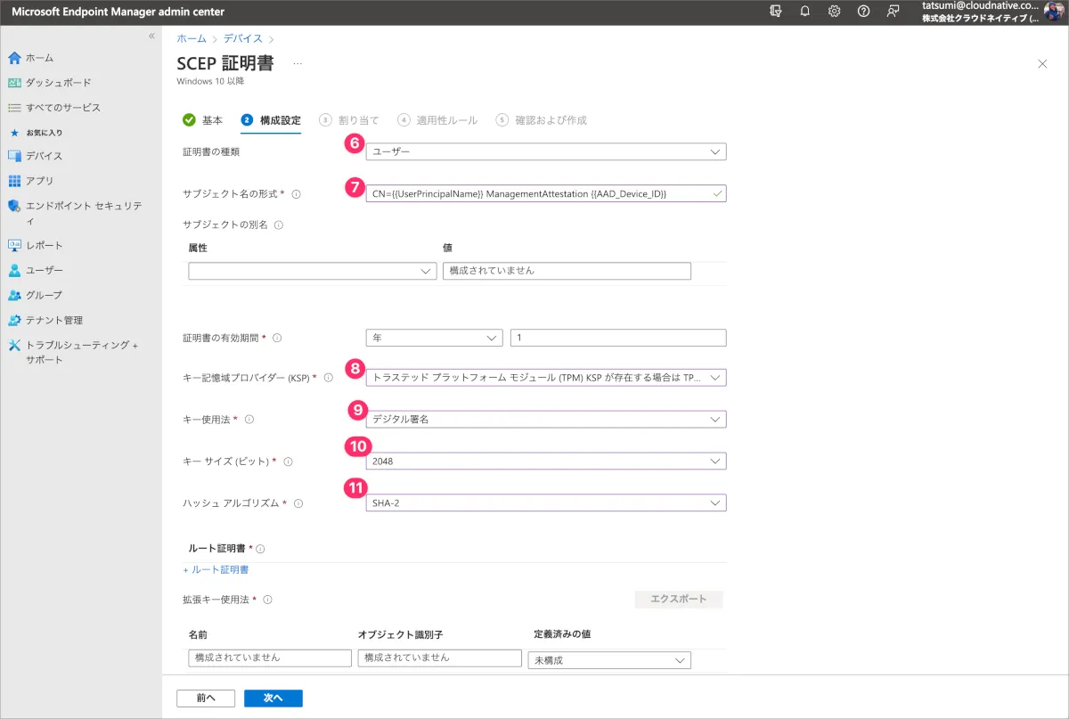
Task: Open the キー サイズ 2048 dropdown
Action: point(545,462)
